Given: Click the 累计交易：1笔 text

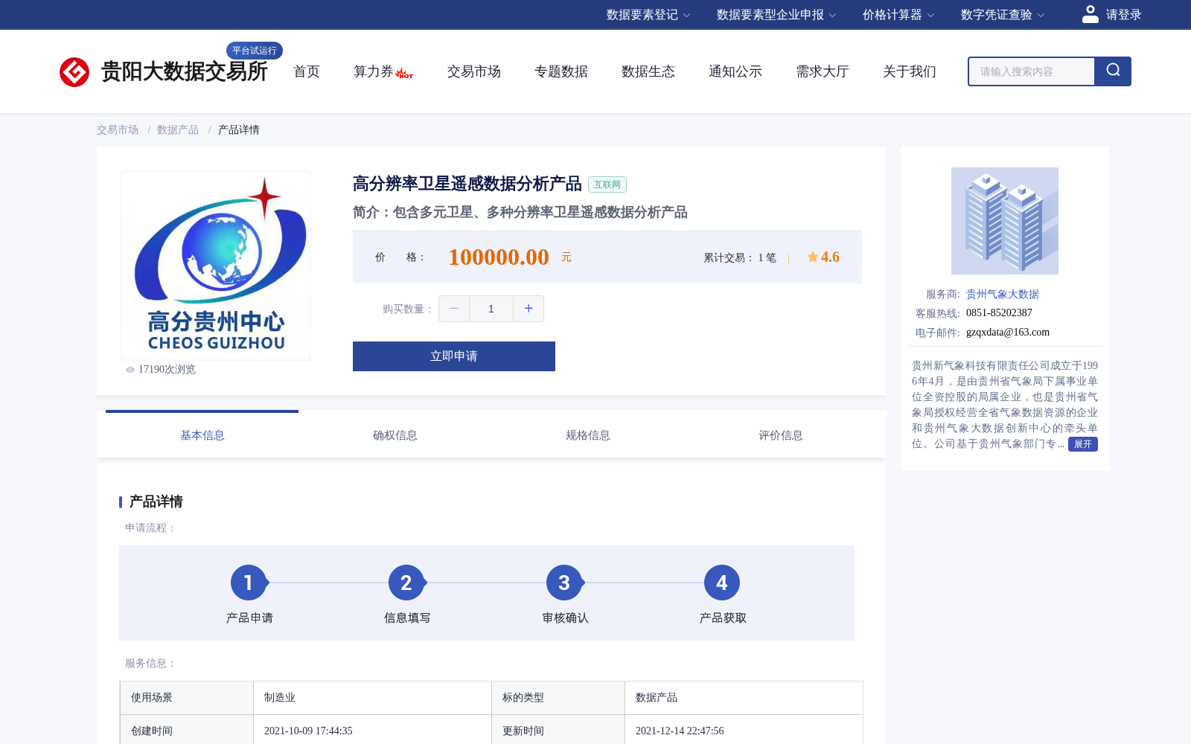Looking at the screenshot, I should tap(740, 257).
